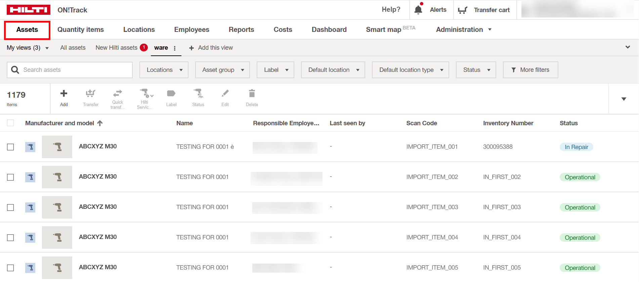The height and width of the screenshot is (282, 639).
Task: Click the Quick transfer toolbar icon
Action: point(118,93)
